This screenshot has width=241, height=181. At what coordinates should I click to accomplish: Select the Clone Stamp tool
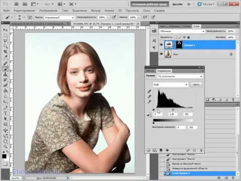click(6, 74)
